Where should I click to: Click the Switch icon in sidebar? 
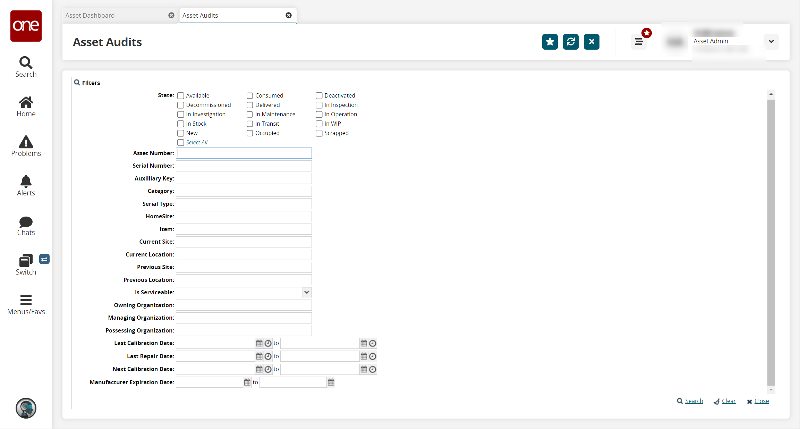(26, 264)
